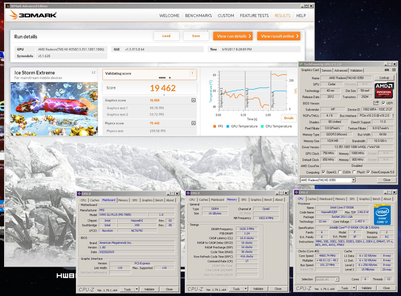This screenshot has height=296, width=401.
Task: Click the Lookup button in GPU-Z
Action: (384, 78)
